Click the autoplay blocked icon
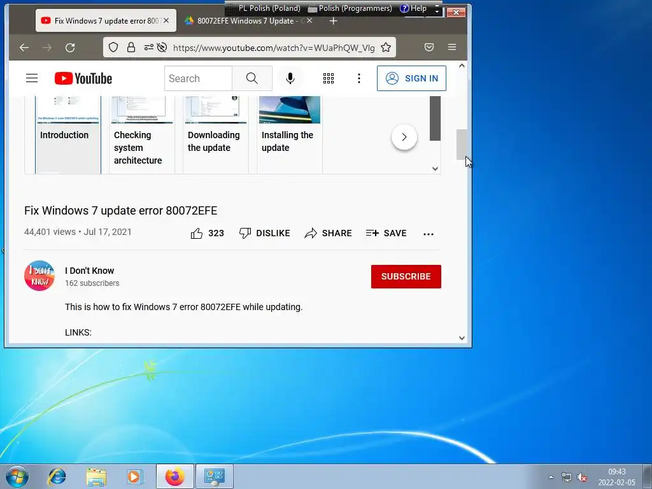The width and height of the screenshot is (652, 489). point(162,47)
